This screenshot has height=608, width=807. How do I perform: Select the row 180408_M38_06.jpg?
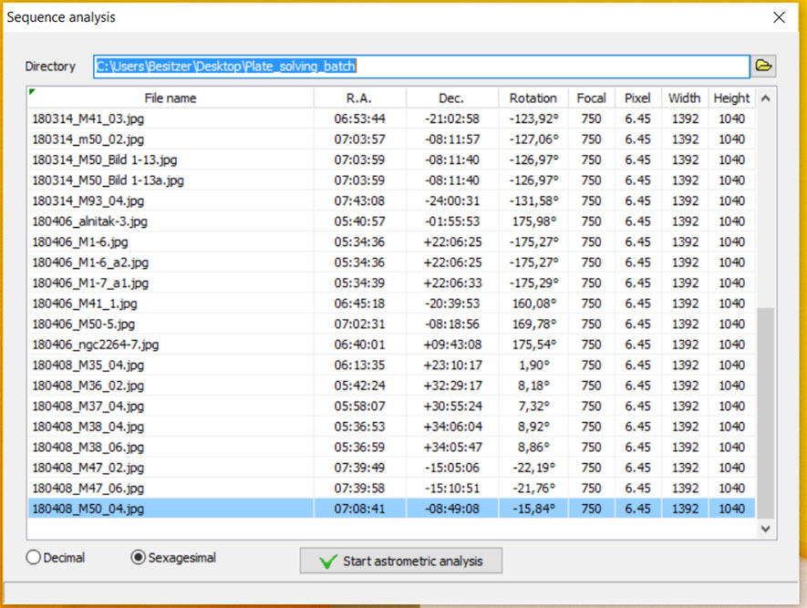391,448
